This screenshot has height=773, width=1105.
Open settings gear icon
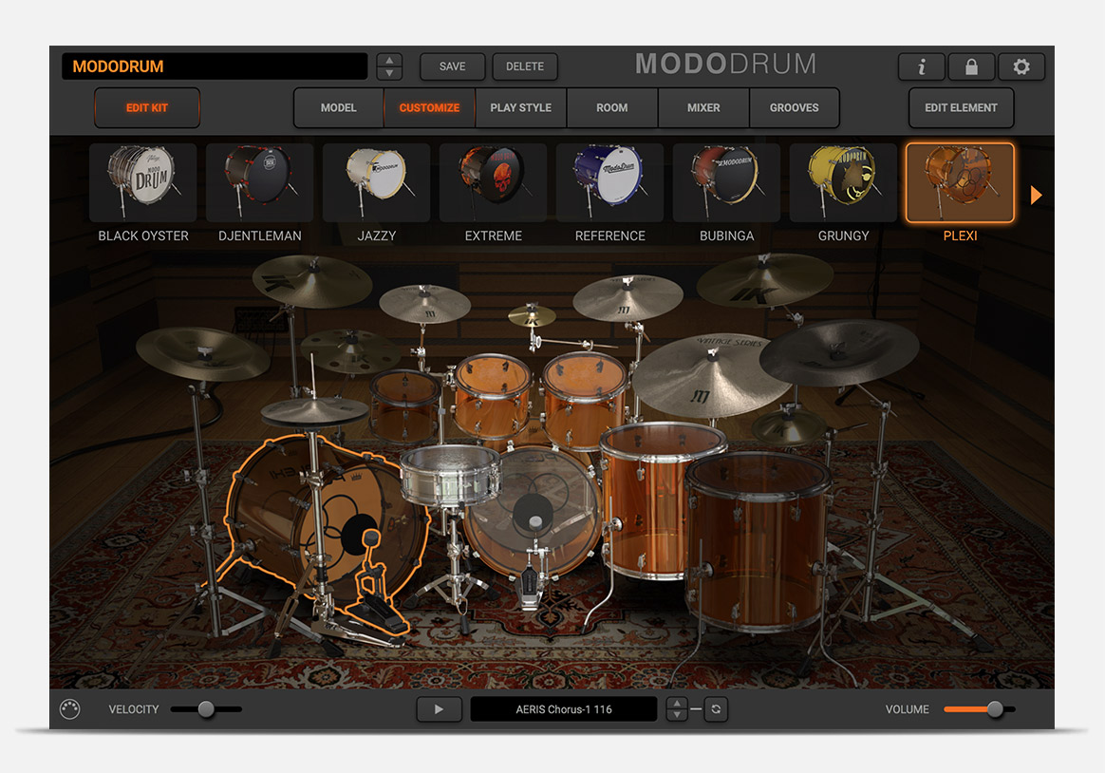point(1021,66)
